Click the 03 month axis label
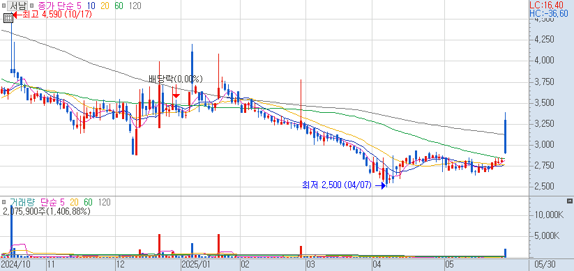The width and height of the screenshot is (574, 271). click(x=311, y=265)
